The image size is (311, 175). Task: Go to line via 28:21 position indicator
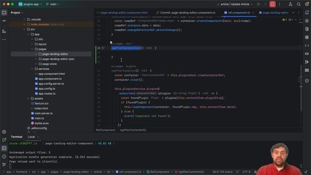(x=222, y=172)
